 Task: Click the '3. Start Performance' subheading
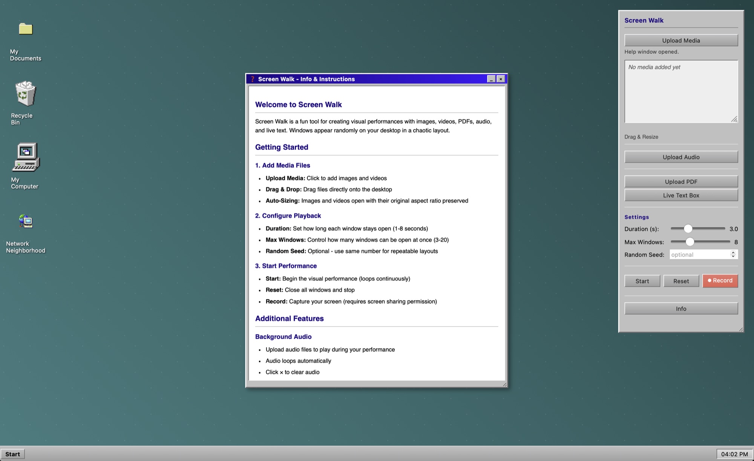pos(286,266)
